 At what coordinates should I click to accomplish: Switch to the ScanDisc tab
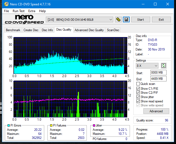113,30
